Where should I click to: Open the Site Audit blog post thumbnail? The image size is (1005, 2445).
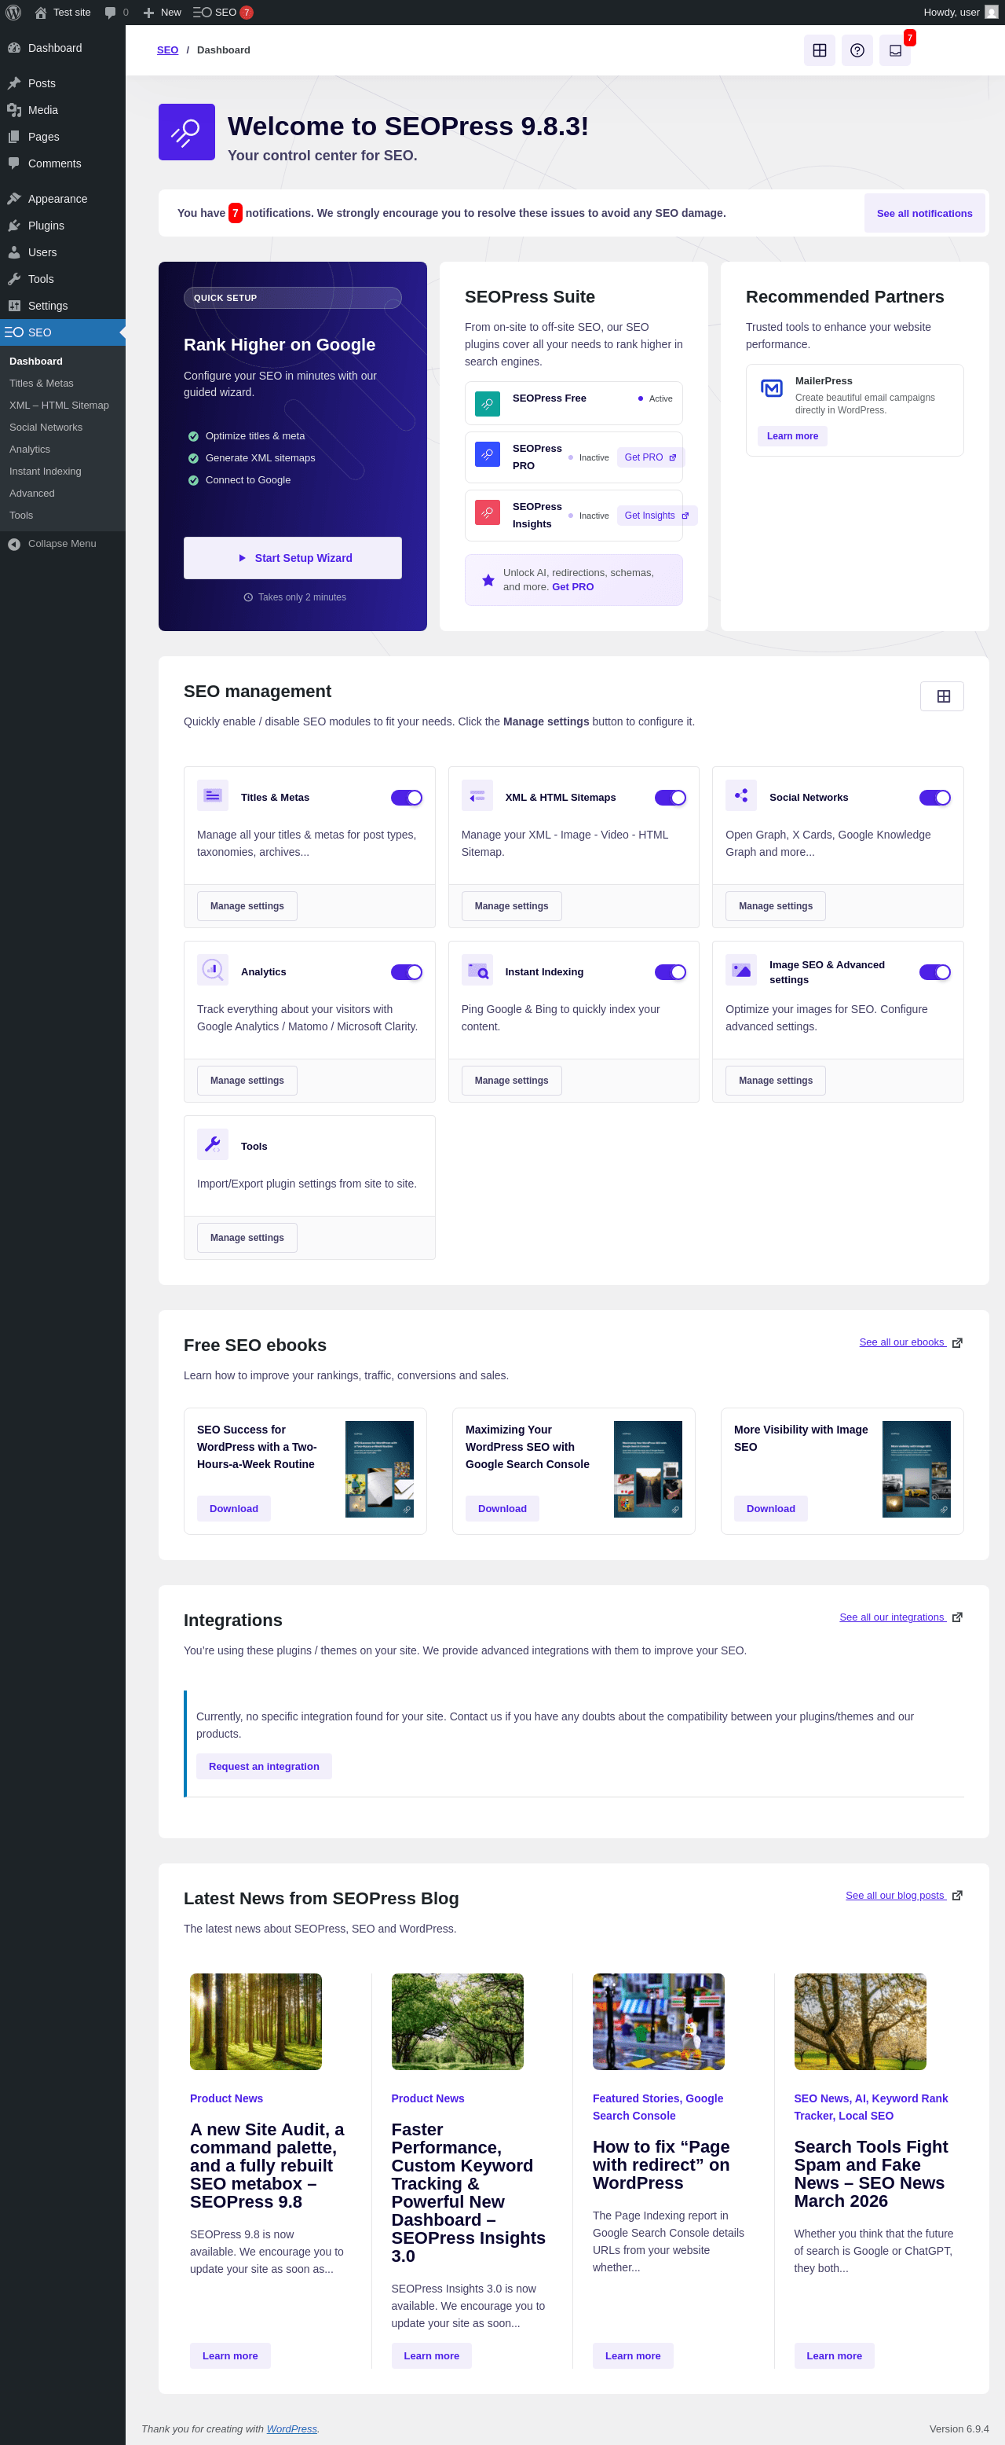[255, 2021]
